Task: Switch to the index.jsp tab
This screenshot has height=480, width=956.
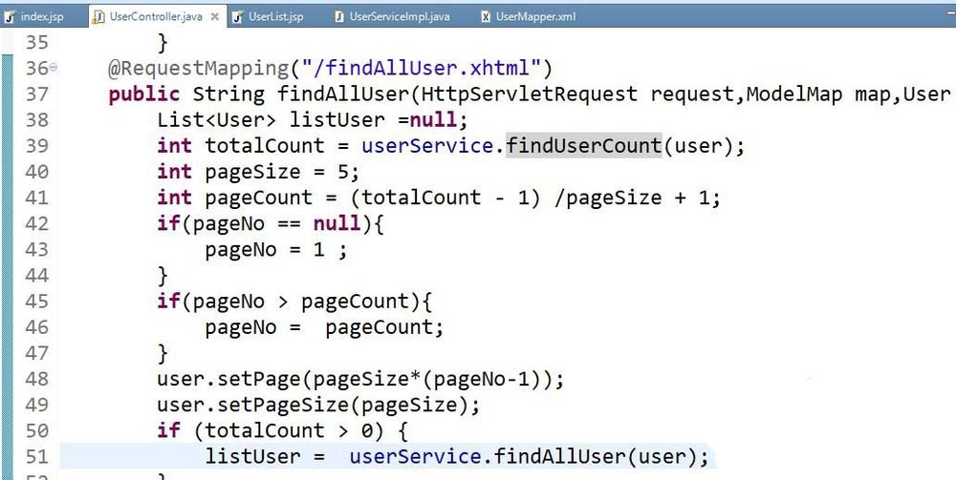Action: click(x=41, y=17)
